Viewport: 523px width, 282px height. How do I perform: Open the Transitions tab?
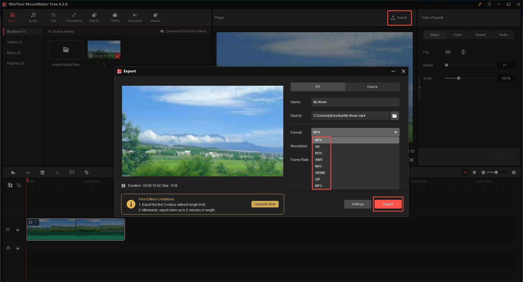[x=74, y=18]
